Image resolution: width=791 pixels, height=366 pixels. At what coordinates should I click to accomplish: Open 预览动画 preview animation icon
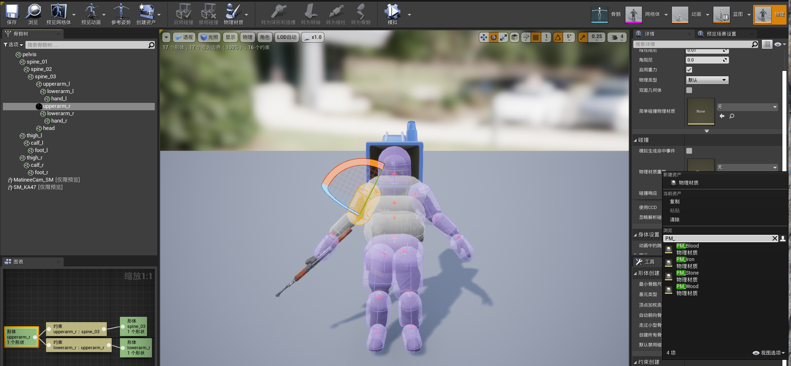[x=91, y=12]
